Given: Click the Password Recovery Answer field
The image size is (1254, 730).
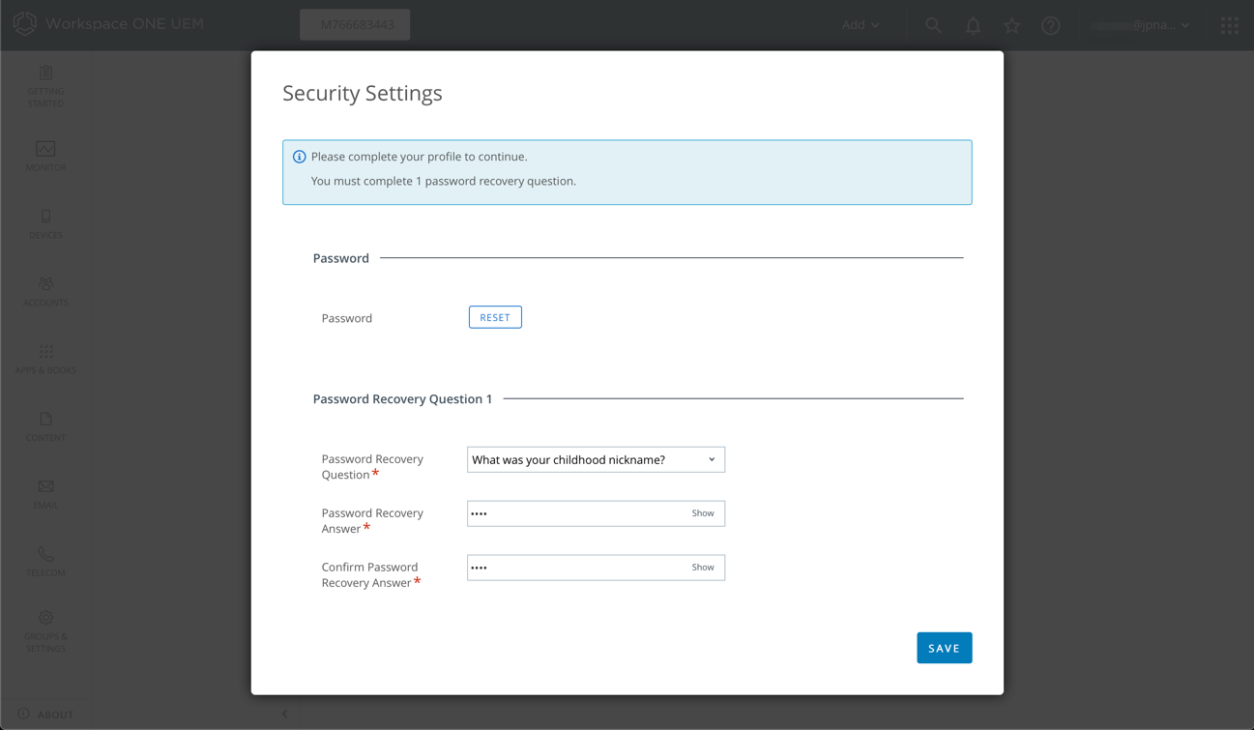Looking at the screenshot, I should coord(596,513).
